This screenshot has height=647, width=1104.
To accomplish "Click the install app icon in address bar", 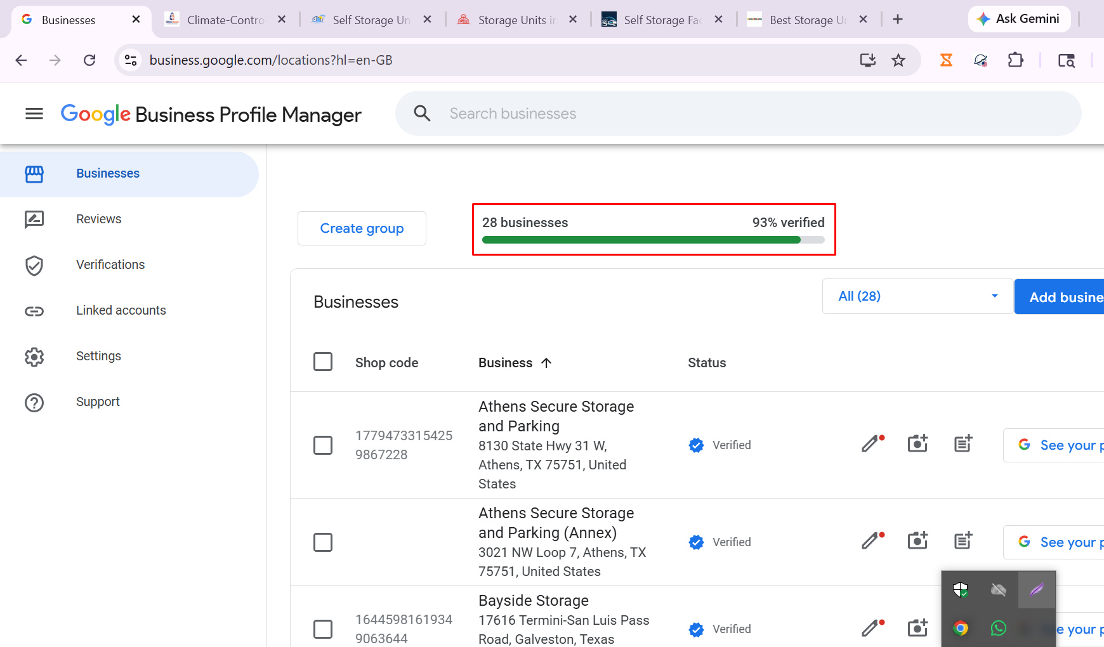I will (x=867, y=60).
